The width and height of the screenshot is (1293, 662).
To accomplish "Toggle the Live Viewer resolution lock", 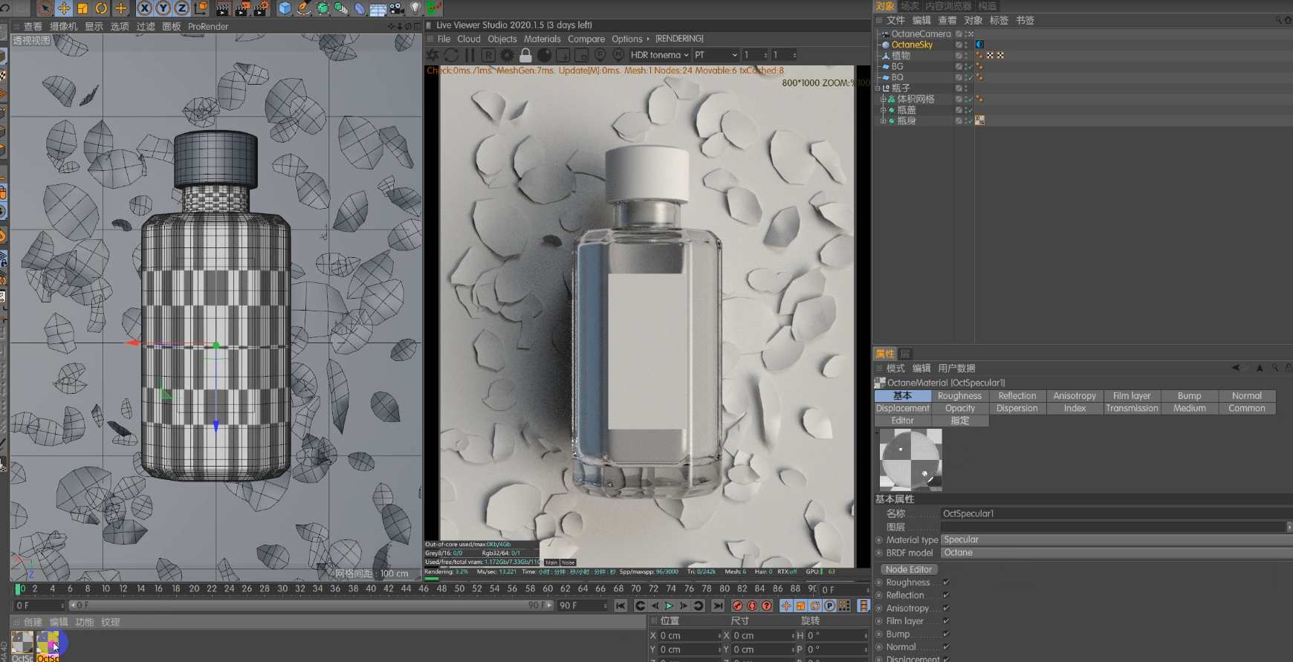I will 525,55.
